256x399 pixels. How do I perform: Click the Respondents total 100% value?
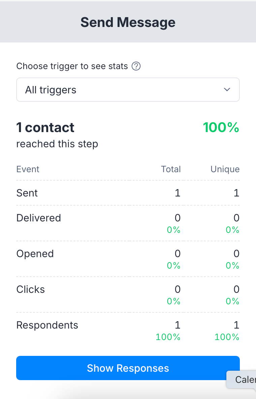click(168, 337)
